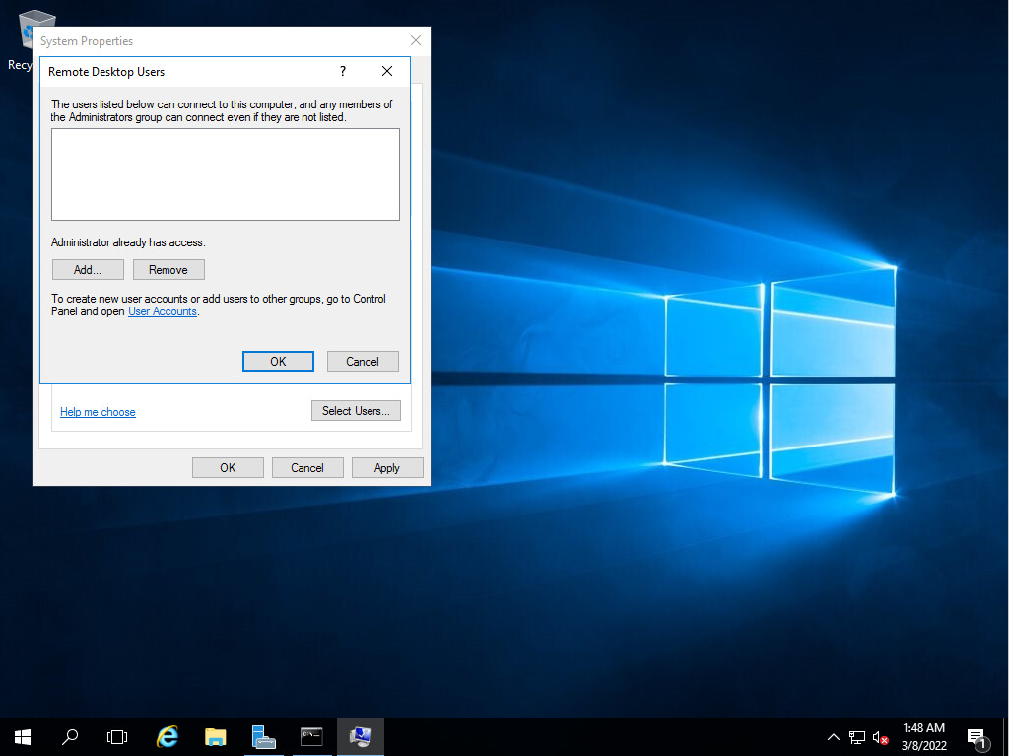Open Help me choose link
The width and height of the screenshot is (1009, 756).
[98, 412]
